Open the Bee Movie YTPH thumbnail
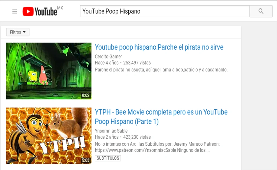277x170 pixels. pyautogui.click(x=49, y=136)
